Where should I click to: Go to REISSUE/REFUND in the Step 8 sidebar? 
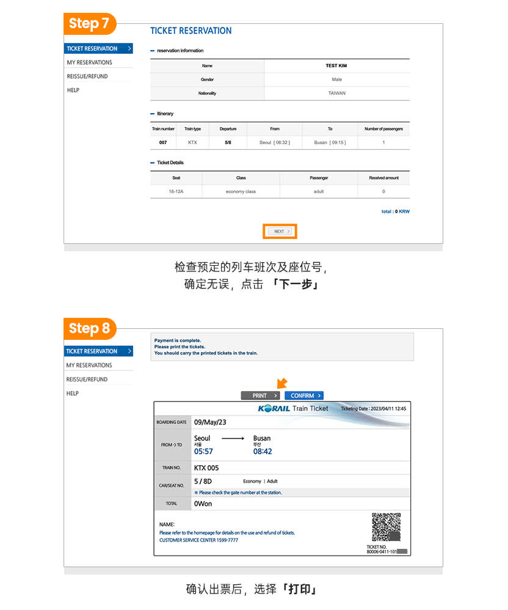87,380
